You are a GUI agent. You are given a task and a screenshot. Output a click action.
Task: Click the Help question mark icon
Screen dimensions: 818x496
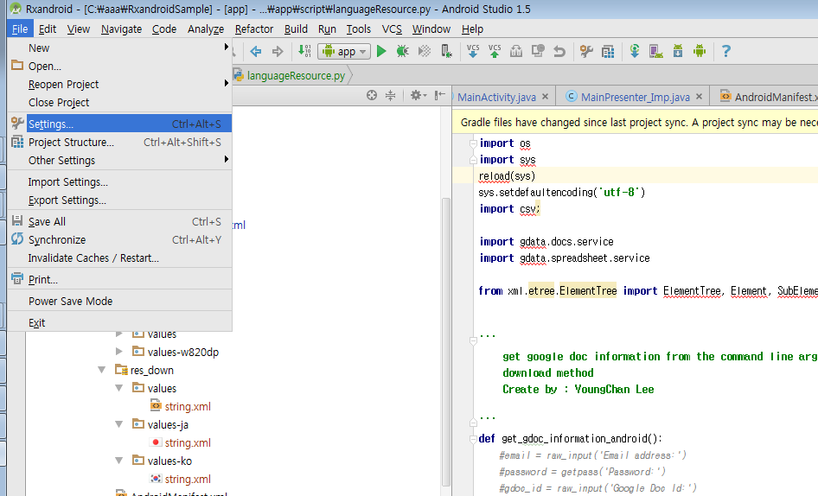pos(725,52)
